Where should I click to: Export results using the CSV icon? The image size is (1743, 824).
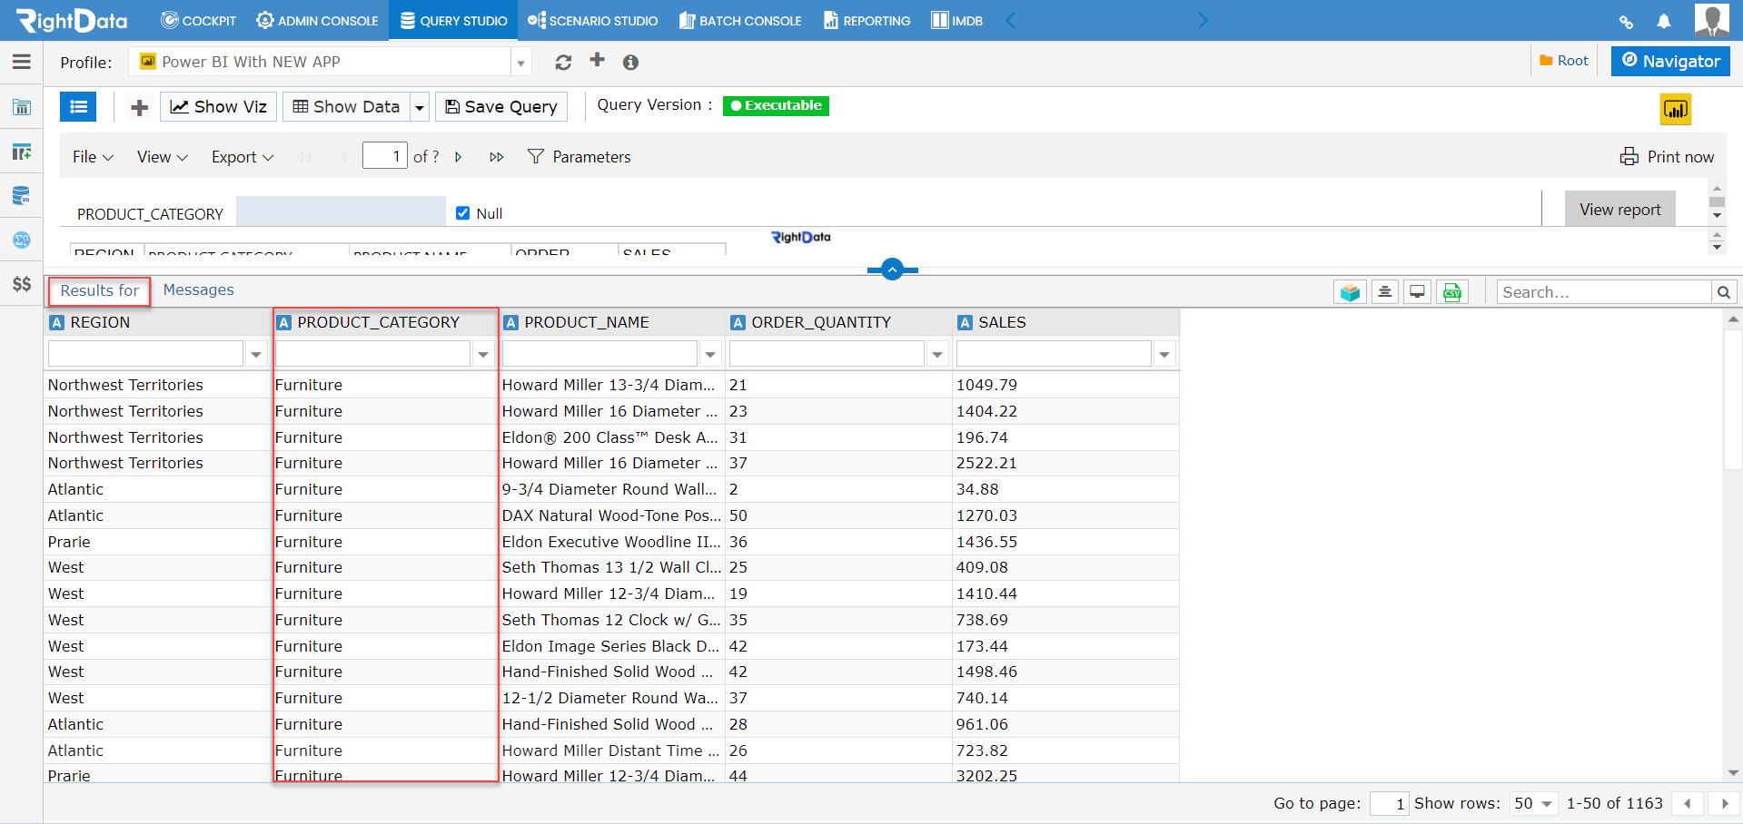pyautogui.click(x=1452, y=291)
